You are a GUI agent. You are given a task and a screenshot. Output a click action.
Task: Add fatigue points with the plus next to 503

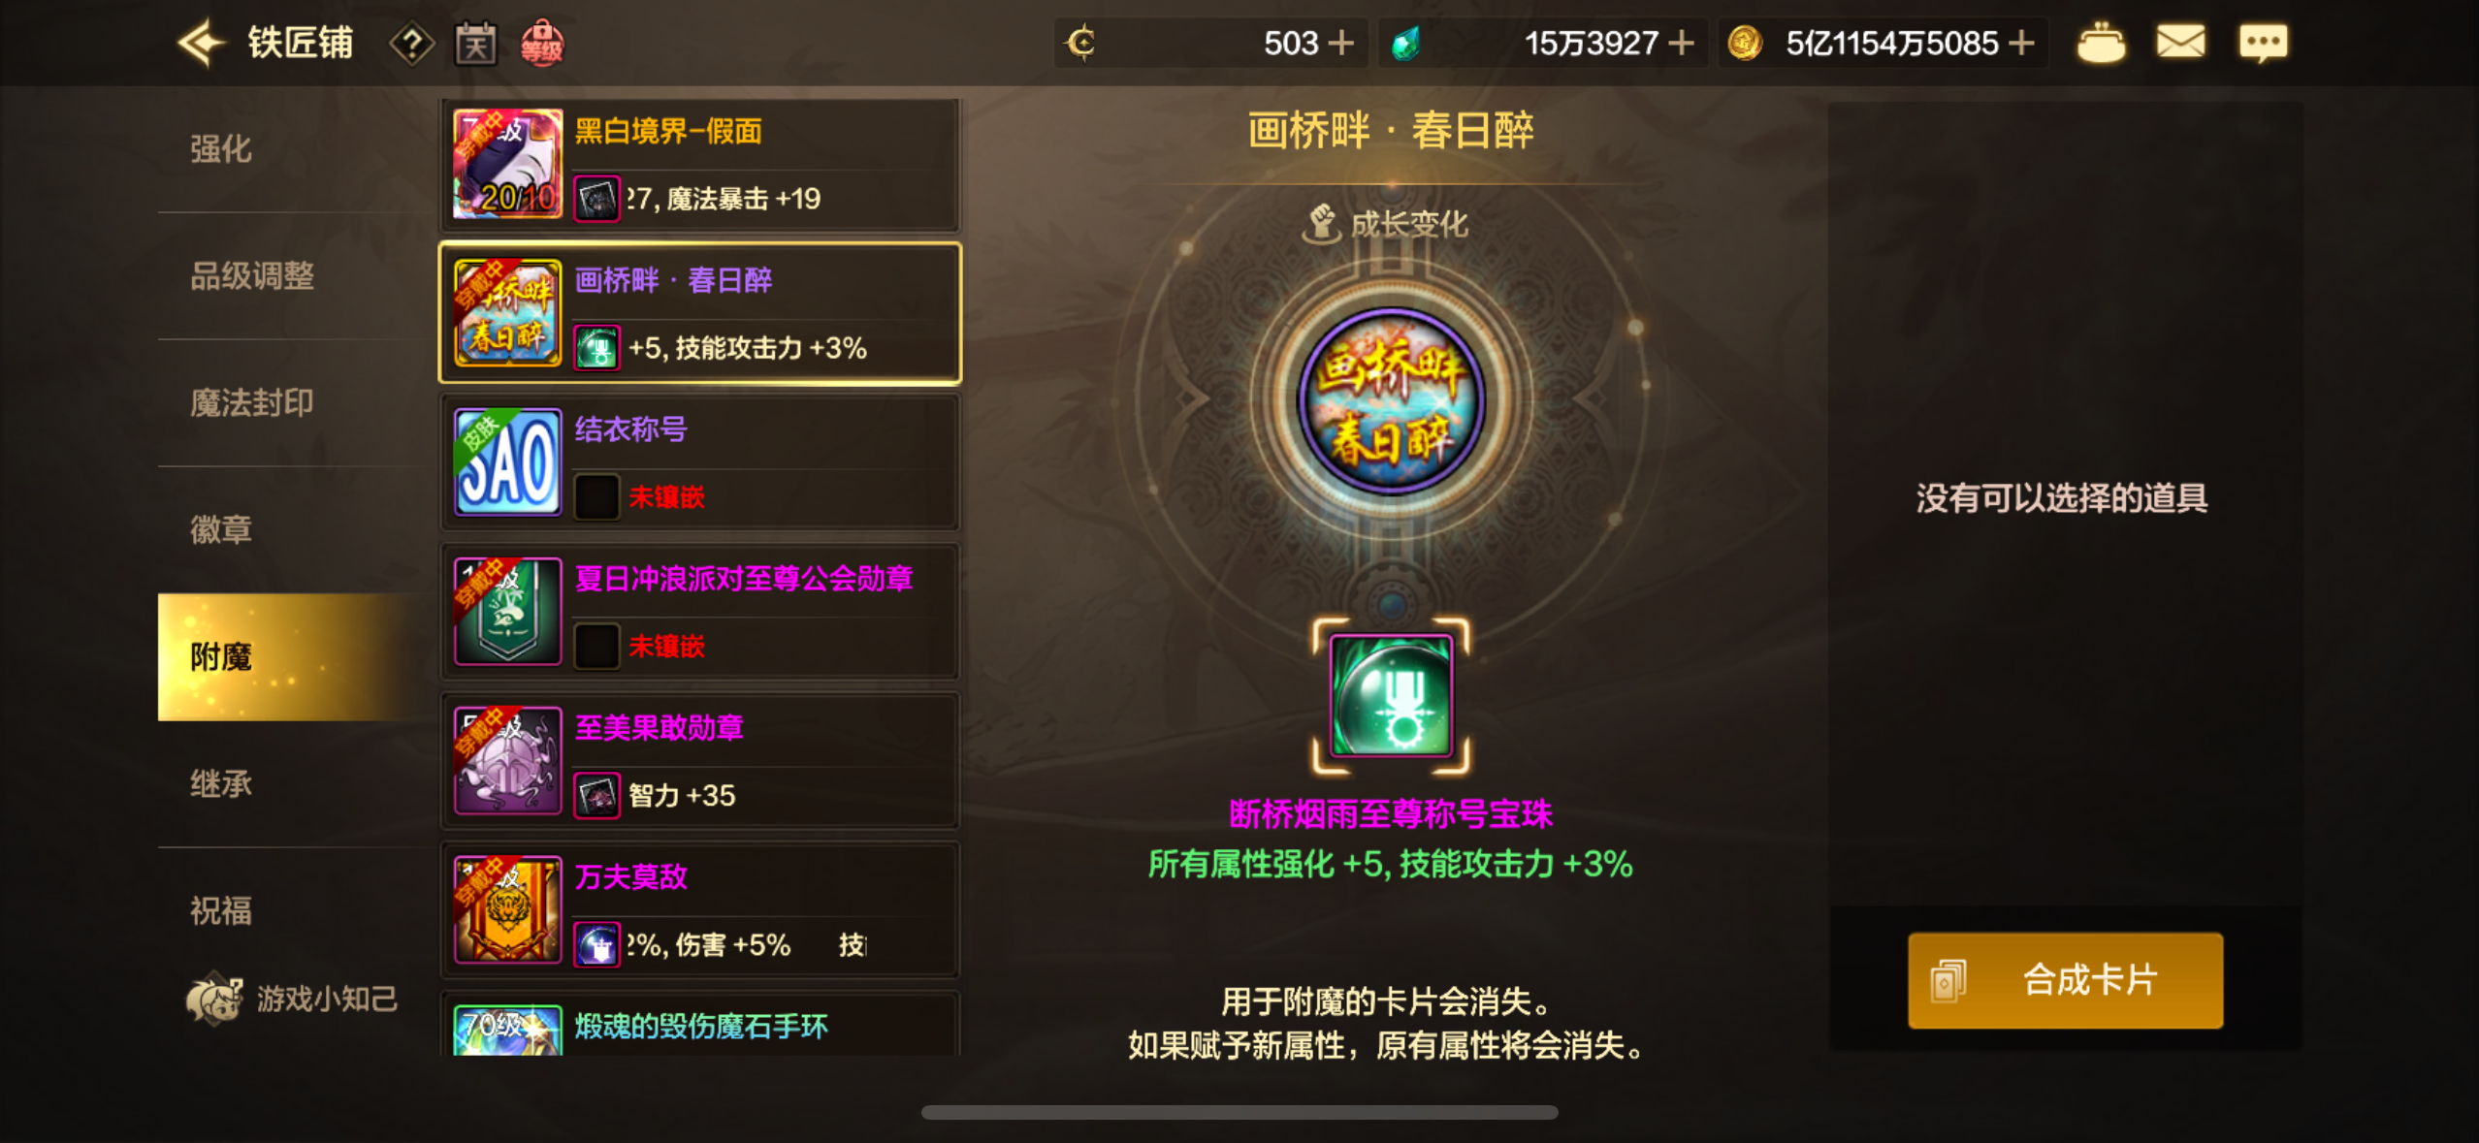[1340, 44]
